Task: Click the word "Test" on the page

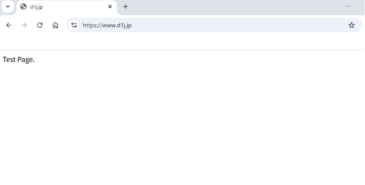Action: click(x=9, y=60)
